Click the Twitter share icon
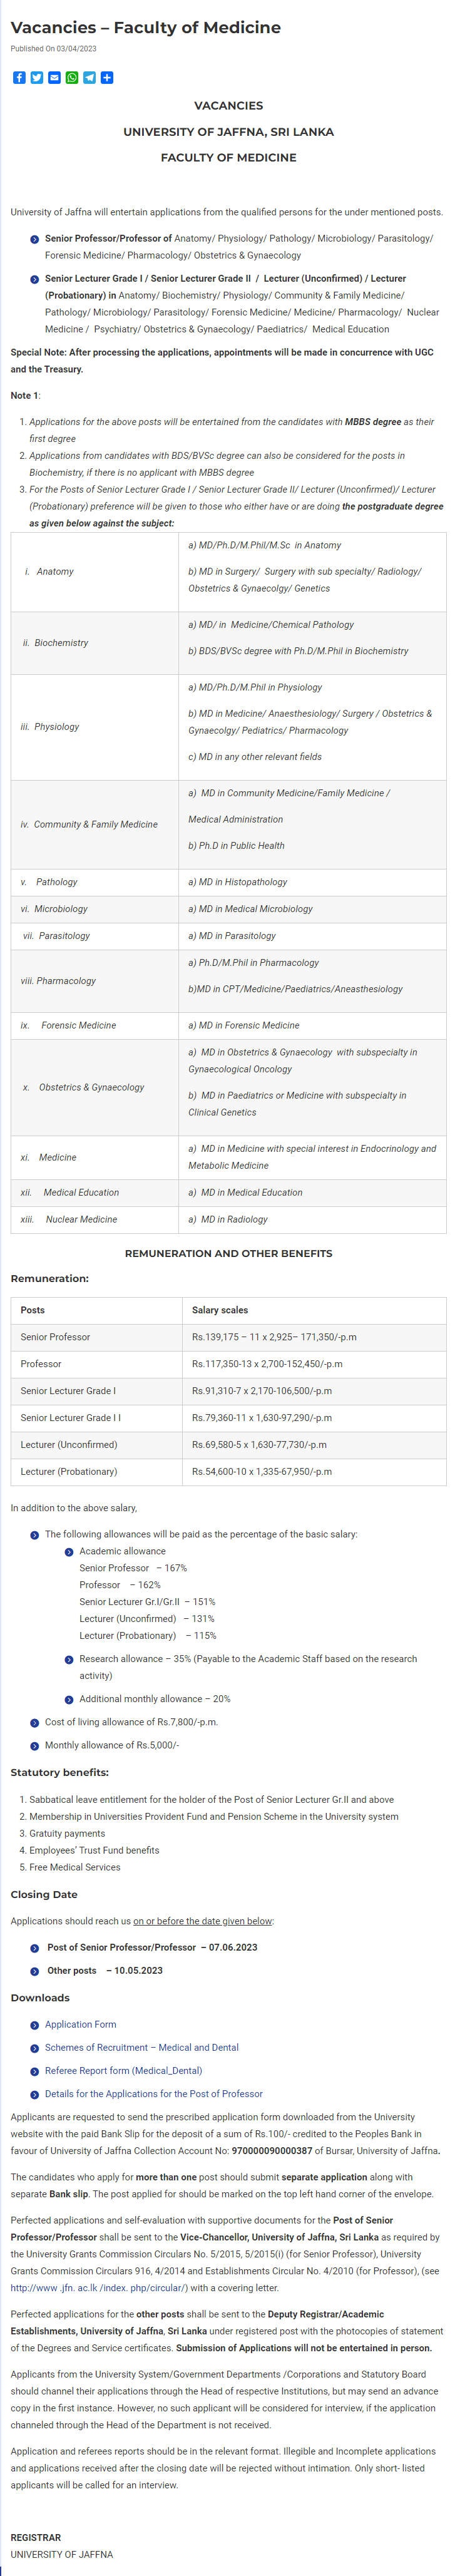 37,78
